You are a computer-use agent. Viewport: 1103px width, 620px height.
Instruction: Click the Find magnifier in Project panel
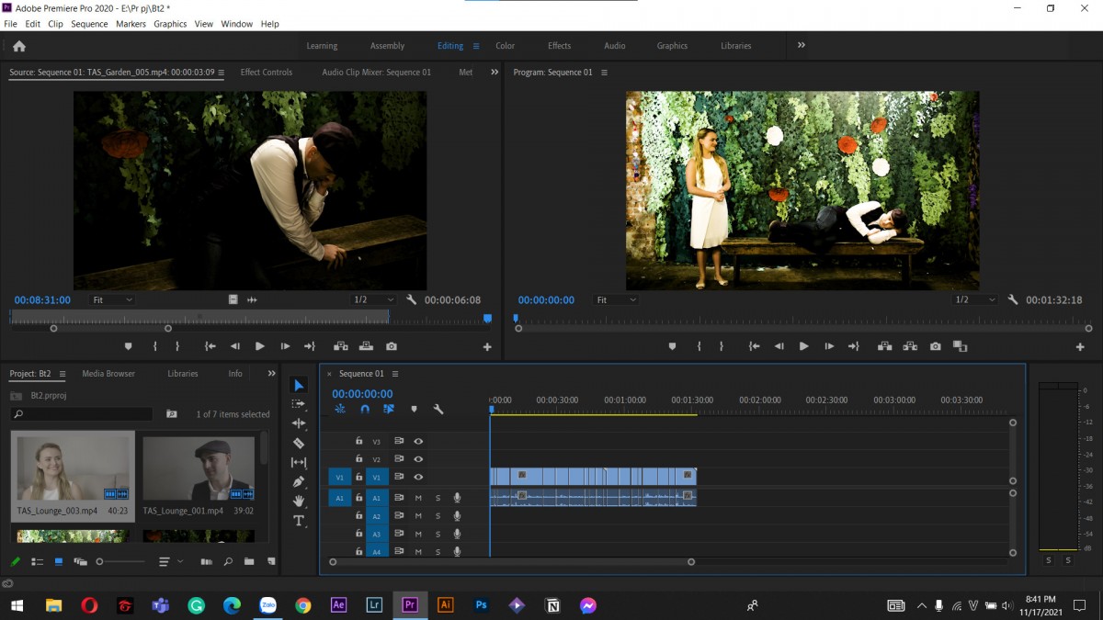[226, 561]
